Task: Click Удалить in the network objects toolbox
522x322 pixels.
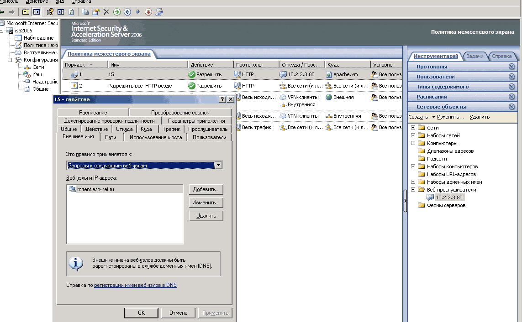Action: point(480,117)
